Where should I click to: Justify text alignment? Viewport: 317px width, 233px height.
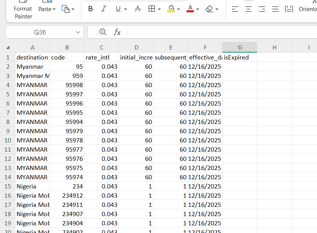pos(275,9)
